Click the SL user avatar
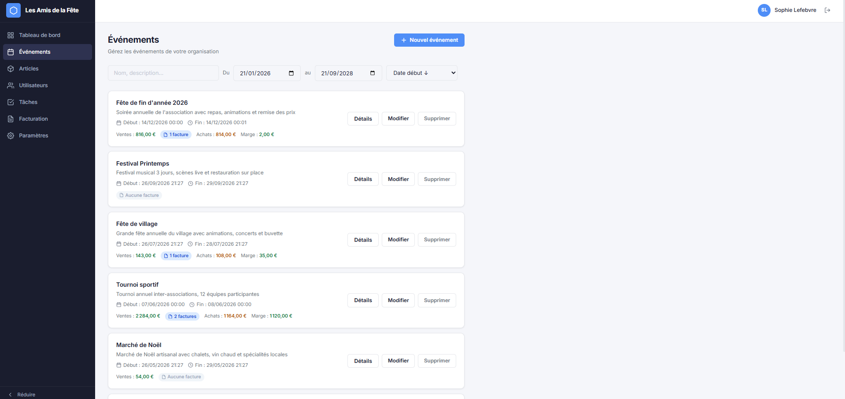Viewport: 845px width, 399px height. [x=764, y=10]
